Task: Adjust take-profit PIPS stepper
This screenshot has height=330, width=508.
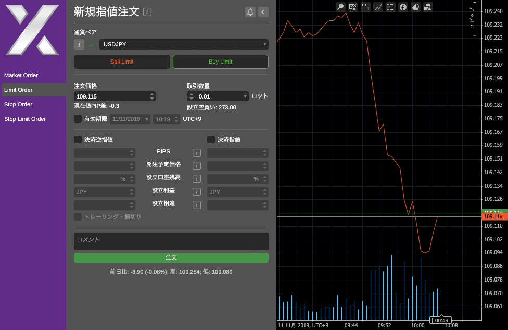Action: coord(265,153)
